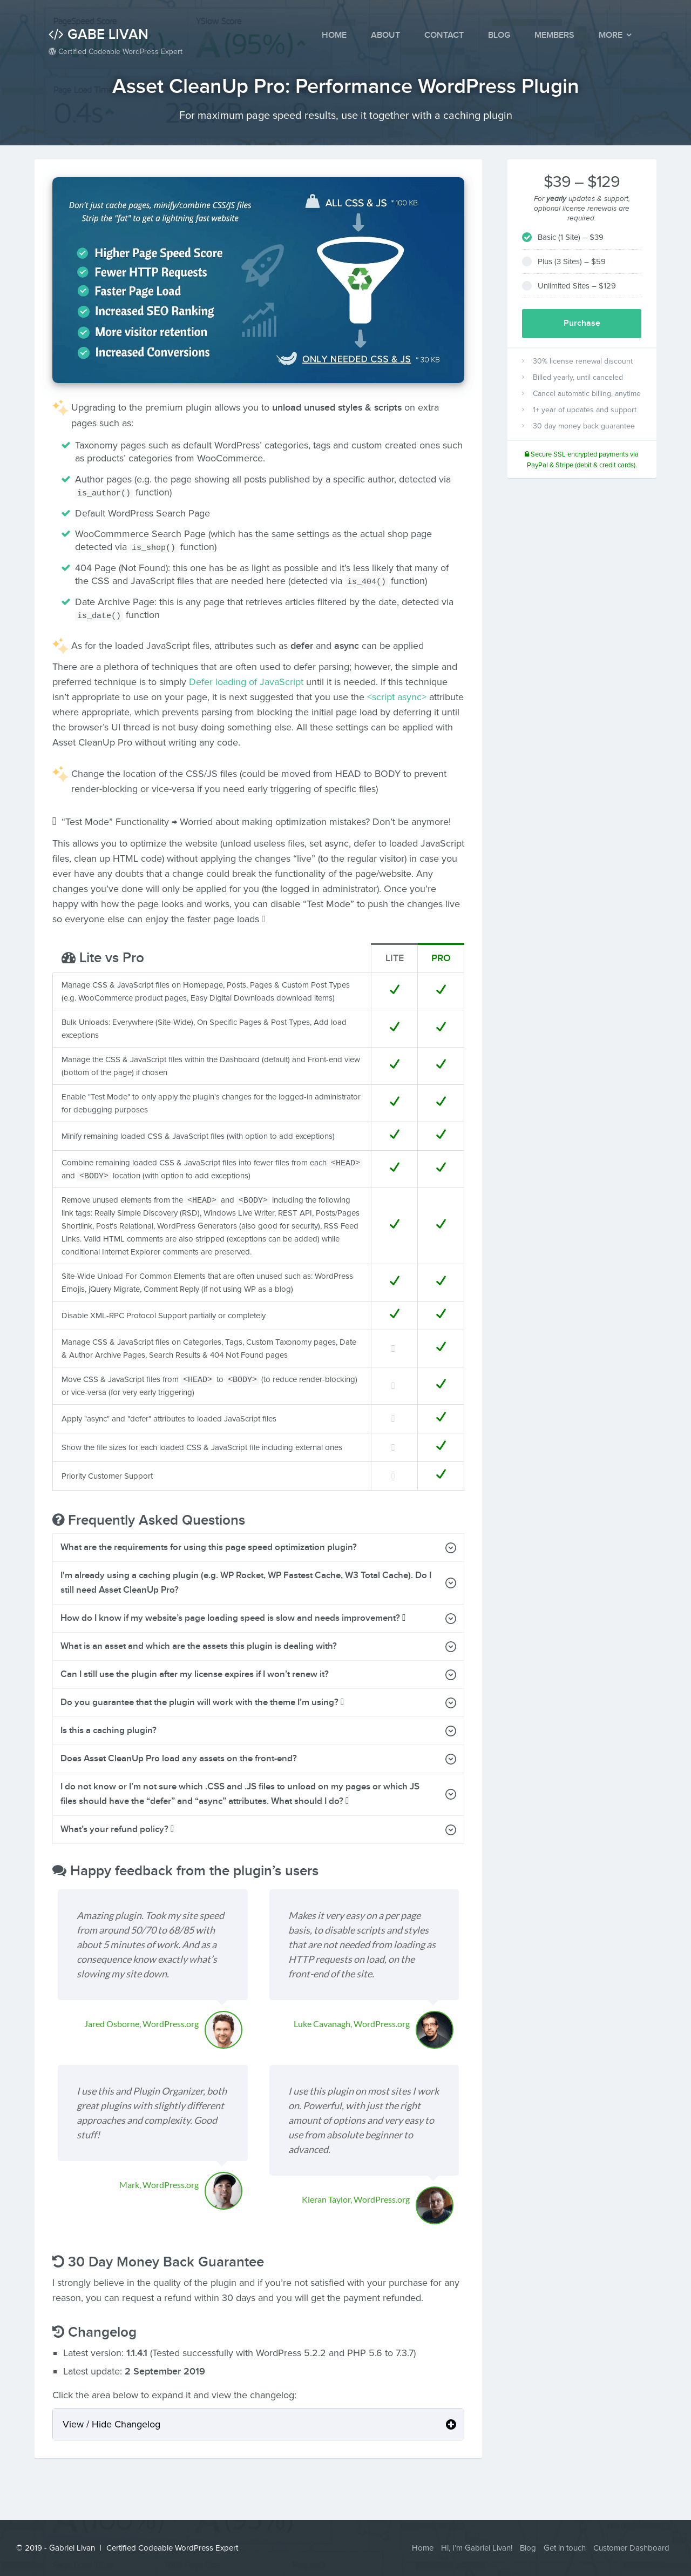Click the green Purchase button
Viewport: 691px width, 2576px height.
point(581,323)
